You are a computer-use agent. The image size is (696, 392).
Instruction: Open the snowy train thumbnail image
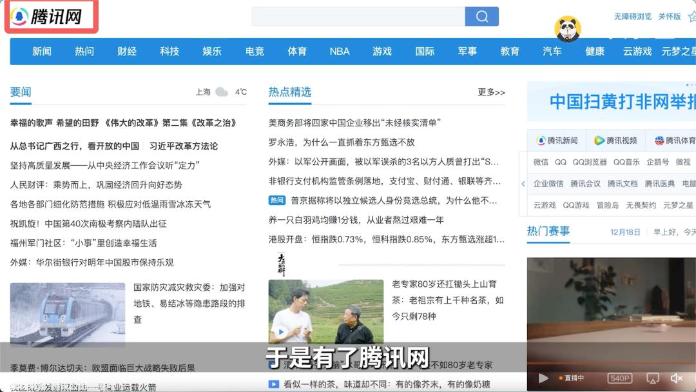[68, 315]
